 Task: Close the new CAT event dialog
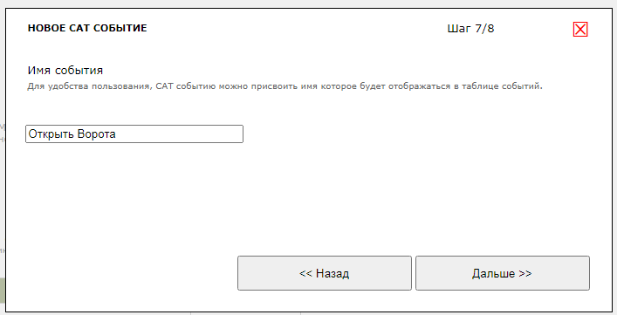pos(580,30)
